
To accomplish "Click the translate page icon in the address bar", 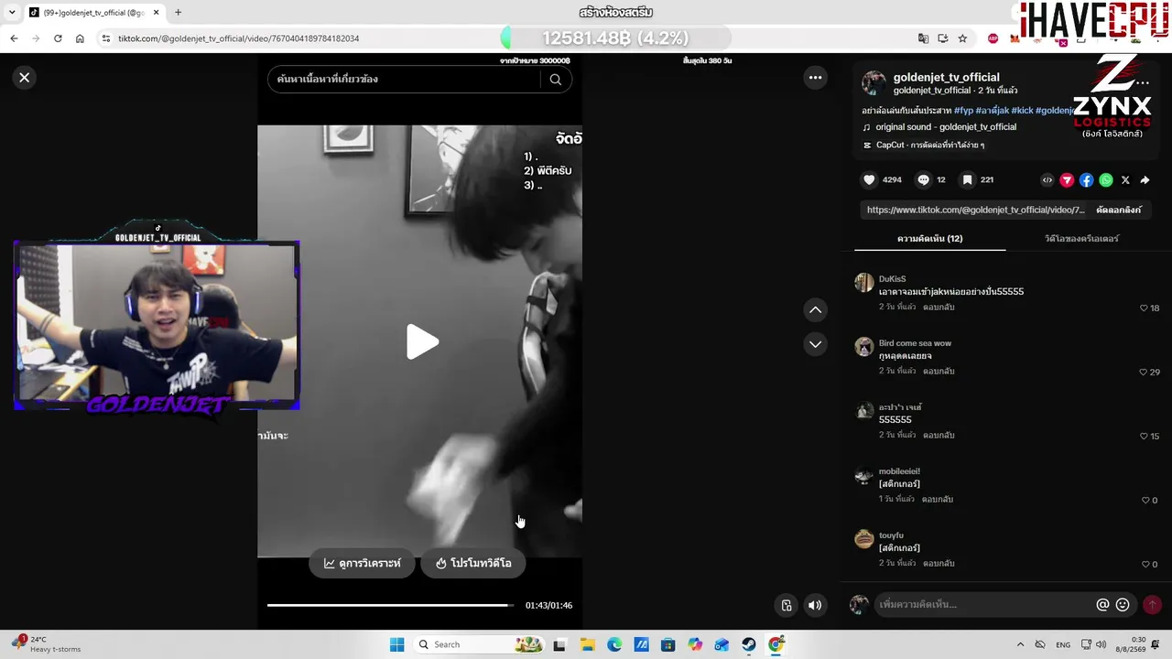I will coord(923,38).
